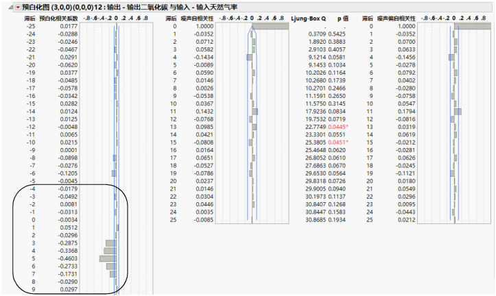This screenshot has height=296, width=496.
Task: Select the lag 5 prewhitening bar for -0.4603
Action: tap(108, 258)
